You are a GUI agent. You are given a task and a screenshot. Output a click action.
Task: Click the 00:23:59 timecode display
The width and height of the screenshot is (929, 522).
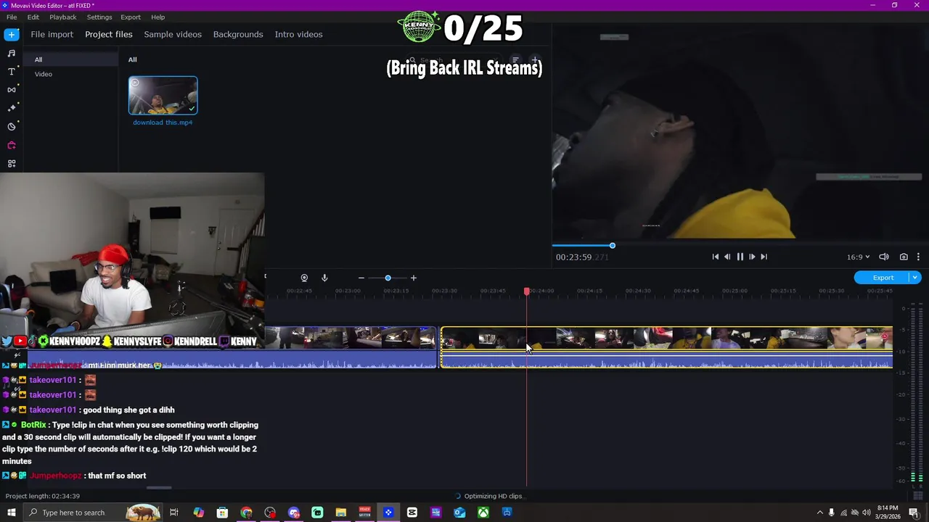coord(582,257)
